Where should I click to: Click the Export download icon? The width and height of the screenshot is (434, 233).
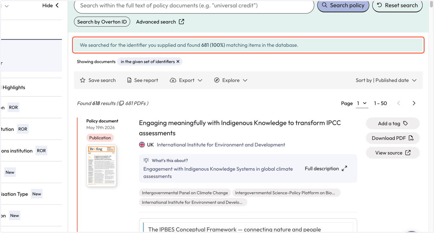(173, 80)
